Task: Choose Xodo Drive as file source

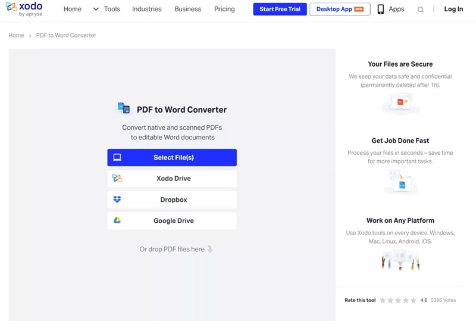Action: pyautogui.click(x=172, y=179)
